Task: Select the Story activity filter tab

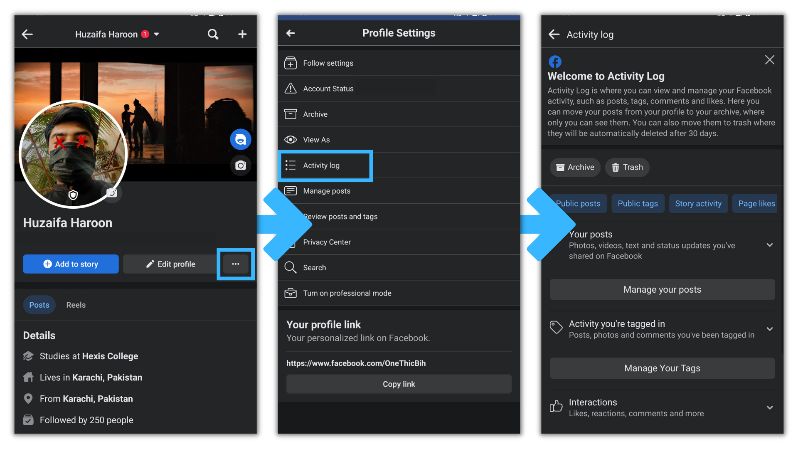Action: 698,203
